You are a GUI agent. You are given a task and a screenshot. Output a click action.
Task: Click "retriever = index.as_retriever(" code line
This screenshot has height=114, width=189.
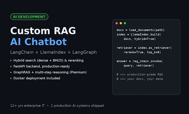click(144, 48)
